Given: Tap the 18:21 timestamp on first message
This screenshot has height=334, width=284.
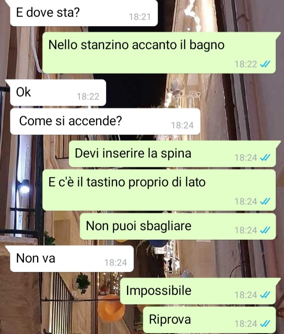Looking at the screenshot, I should [140, 17].
